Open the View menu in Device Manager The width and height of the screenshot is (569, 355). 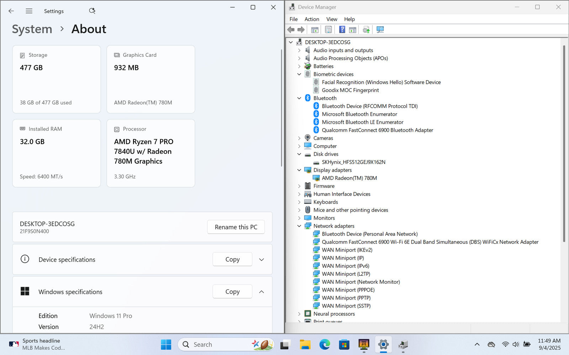click(331, 19)
